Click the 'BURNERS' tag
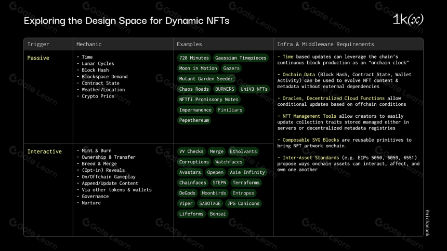This screenshot has height=251, width=447. [x=225, y=89]
